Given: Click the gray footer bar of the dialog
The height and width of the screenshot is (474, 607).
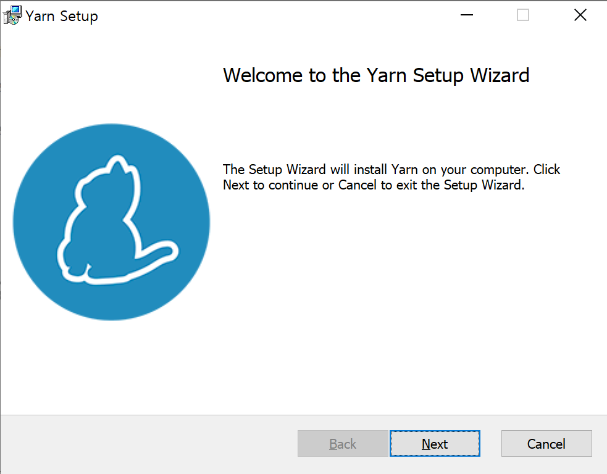Looking at the screenshot, I should click(x=154, y=443).
